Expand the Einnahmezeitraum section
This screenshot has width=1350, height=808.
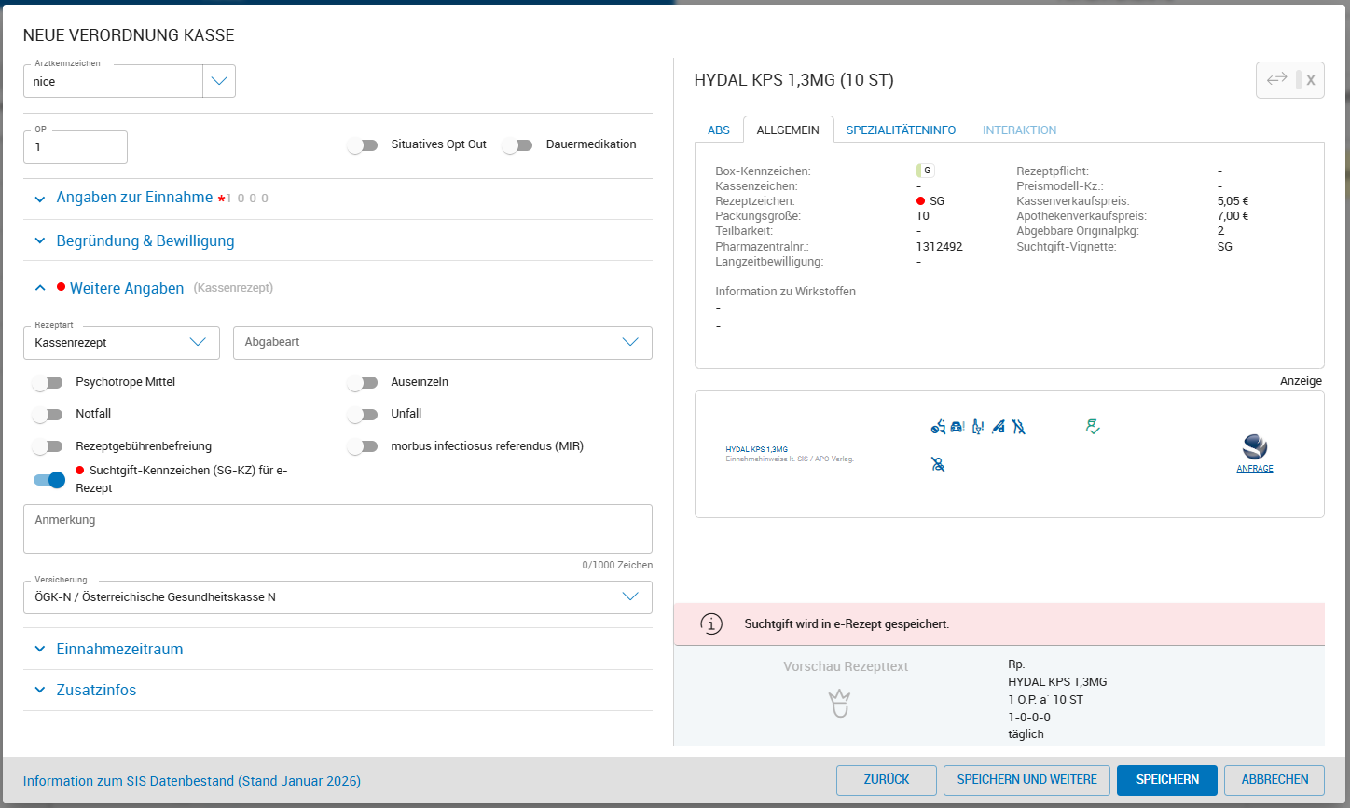click(x=119, y=650)
